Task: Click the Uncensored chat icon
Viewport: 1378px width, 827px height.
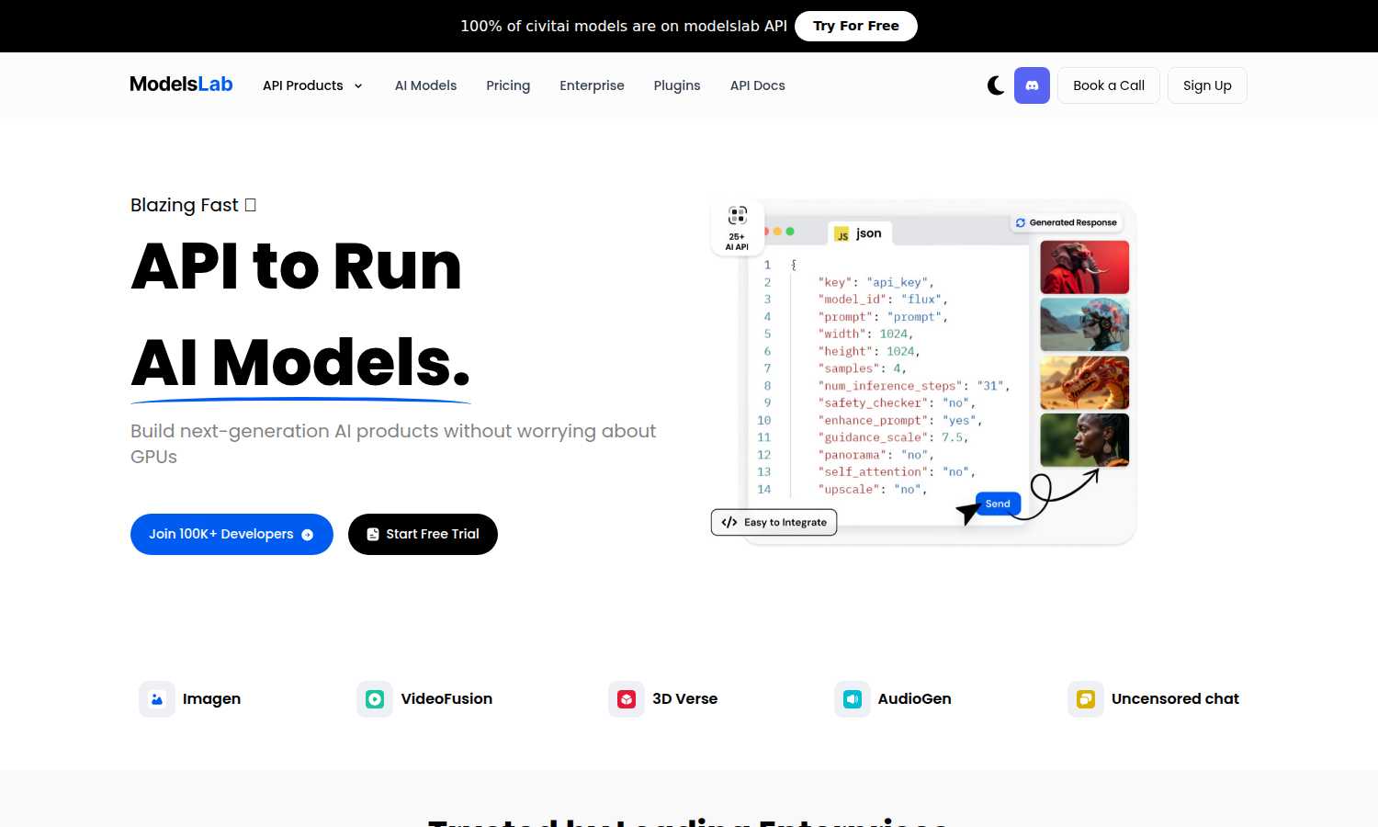Action: click(1086, 699)
